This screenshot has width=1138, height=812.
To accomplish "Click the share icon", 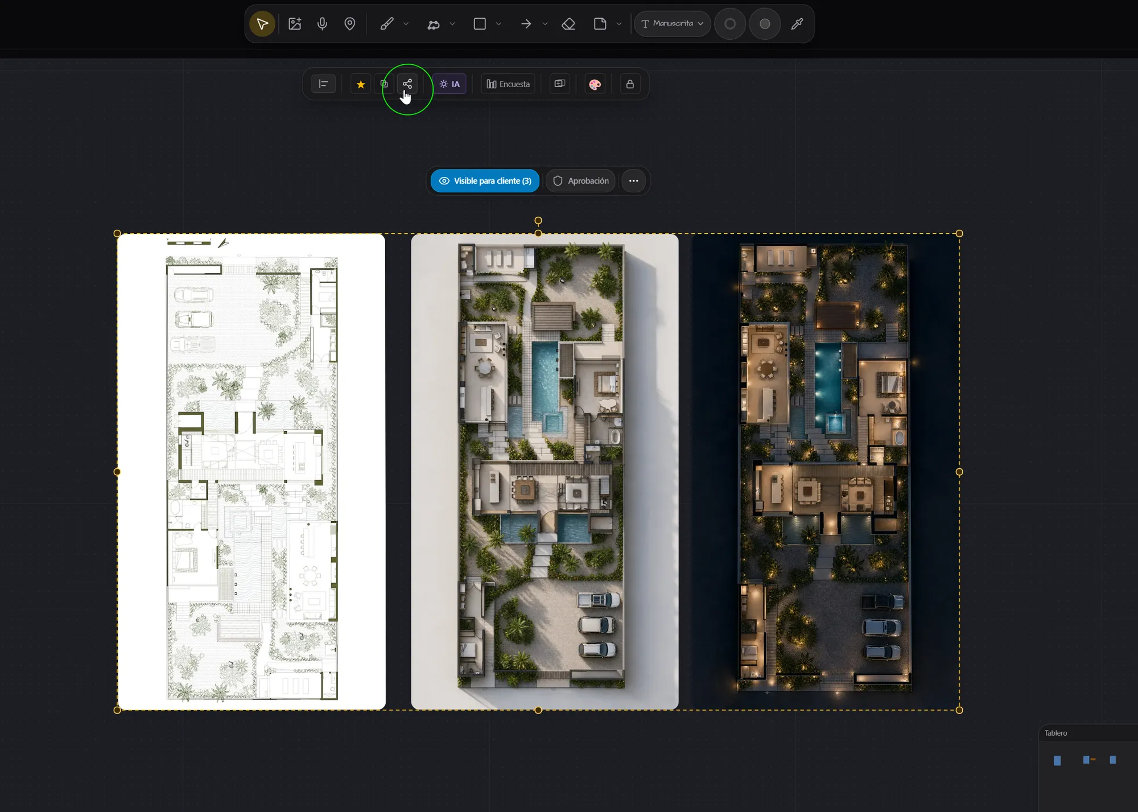I will pos(407,84).
